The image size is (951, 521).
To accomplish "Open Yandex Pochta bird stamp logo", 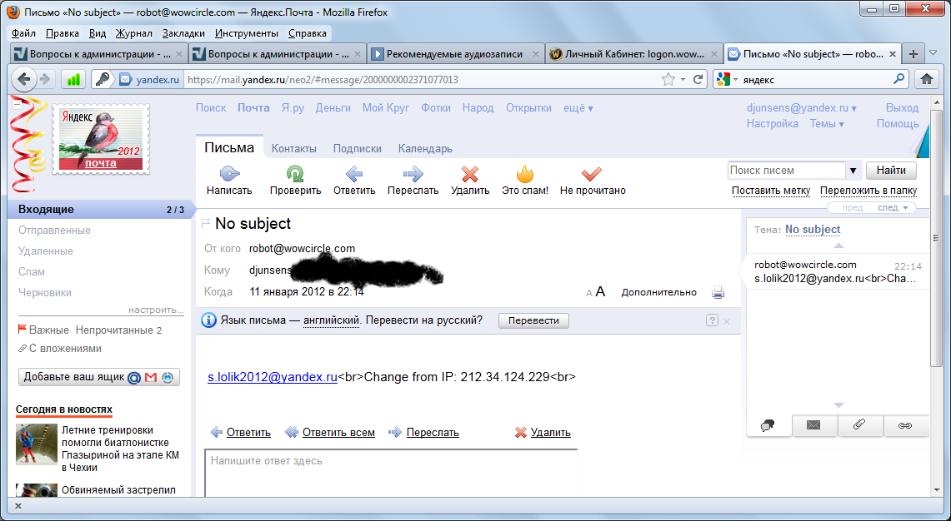I will pos(101,139).
